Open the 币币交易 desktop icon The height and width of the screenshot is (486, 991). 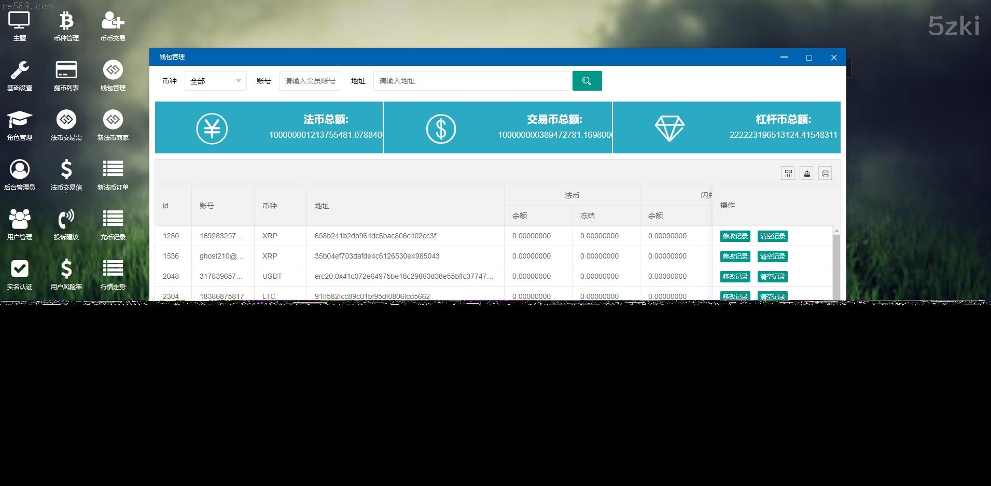click(113, 22)
